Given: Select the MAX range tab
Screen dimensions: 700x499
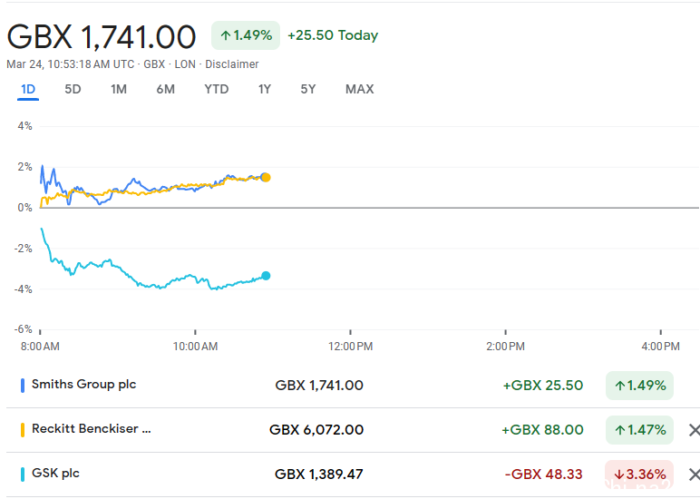Looking at the screenshot, I should [x=359, y=89].
